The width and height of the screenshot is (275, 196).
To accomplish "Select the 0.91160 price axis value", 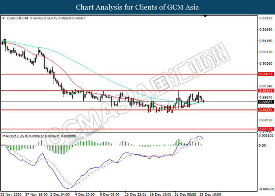I will coord(265,29).
